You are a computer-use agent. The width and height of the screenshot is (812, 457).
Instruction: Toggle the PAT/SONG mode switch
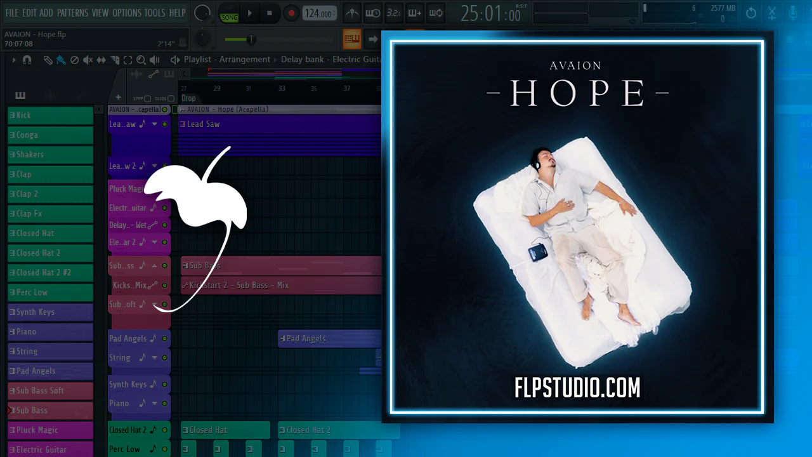[229, 13]
